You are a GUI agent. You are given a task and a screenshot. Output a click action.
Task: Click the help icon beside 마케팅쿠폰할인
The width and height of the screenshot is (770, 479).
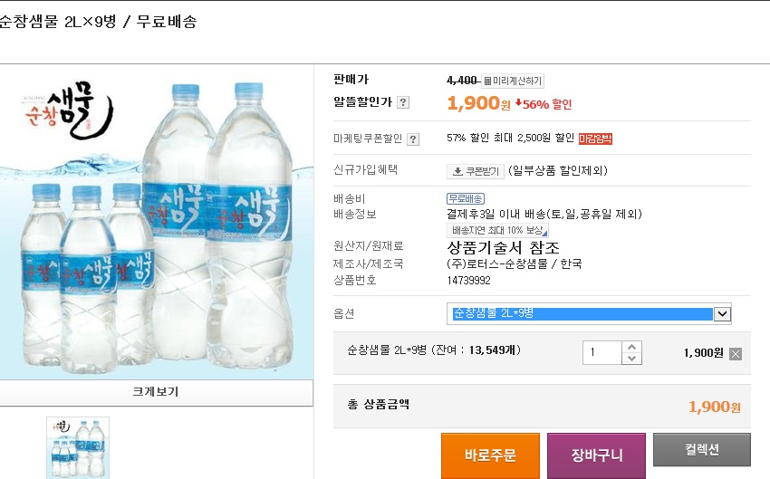(x=413, y=139)
